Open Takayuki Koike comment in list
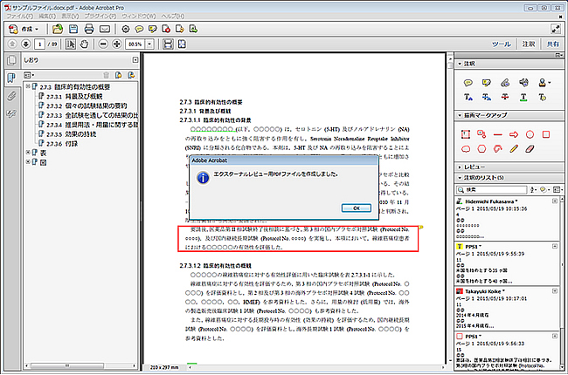The image size is (568, 375). tap(507, 308)
